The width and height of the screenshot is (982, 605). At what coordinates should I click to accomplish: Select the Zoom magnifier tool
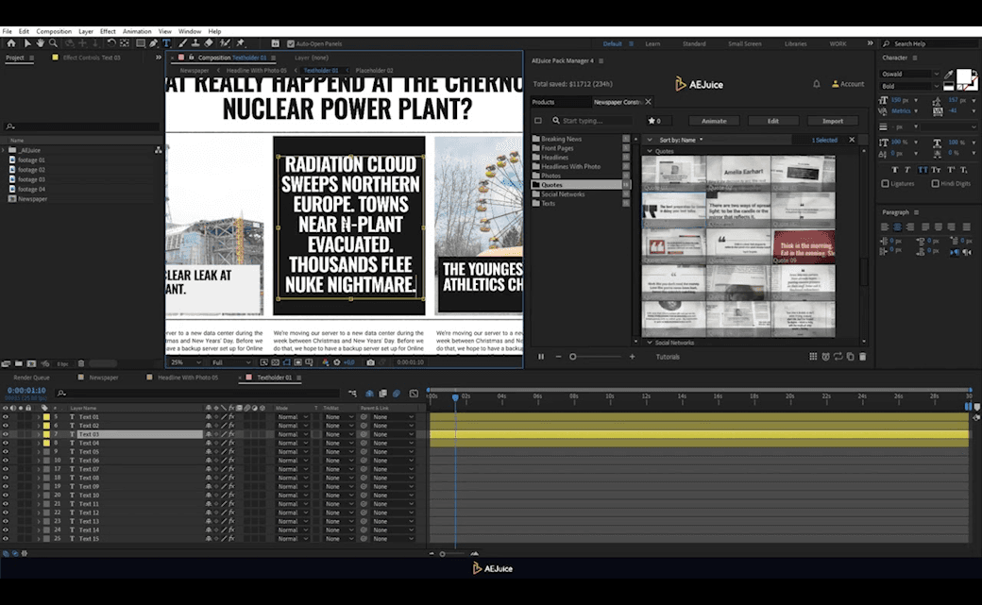point(53,43)
